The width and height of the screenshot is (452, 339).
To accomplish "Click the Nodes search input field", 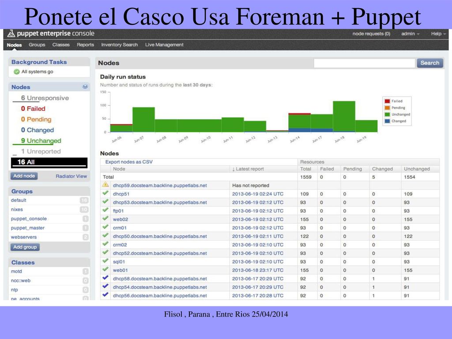I will pyautogui.click(x=364, y=63).
